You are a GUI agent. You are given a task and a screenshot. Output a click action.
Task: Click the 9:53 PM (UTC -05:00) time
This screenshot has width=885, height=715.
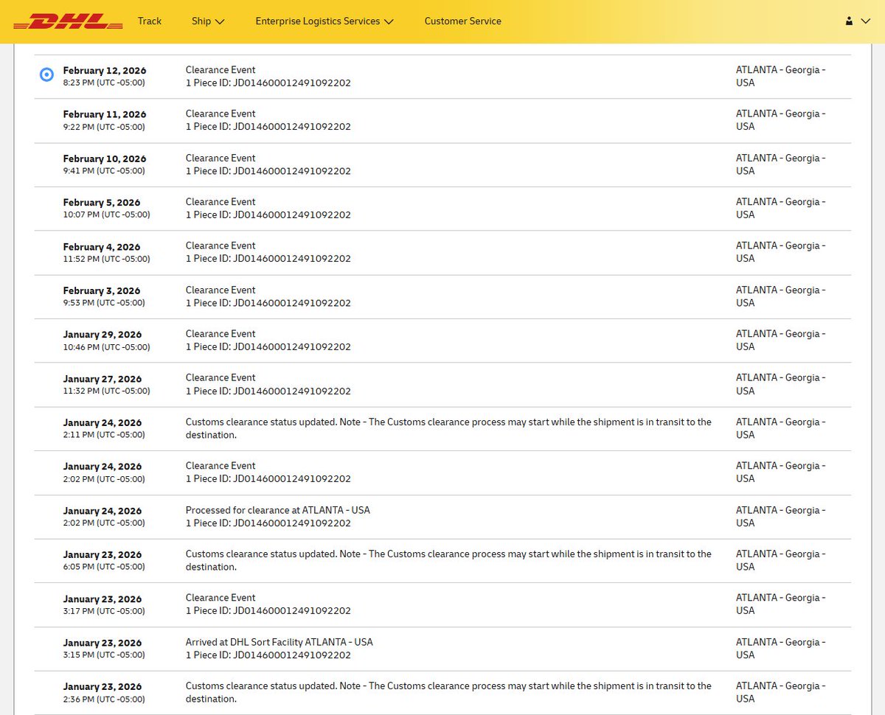(x=104, y=302)
